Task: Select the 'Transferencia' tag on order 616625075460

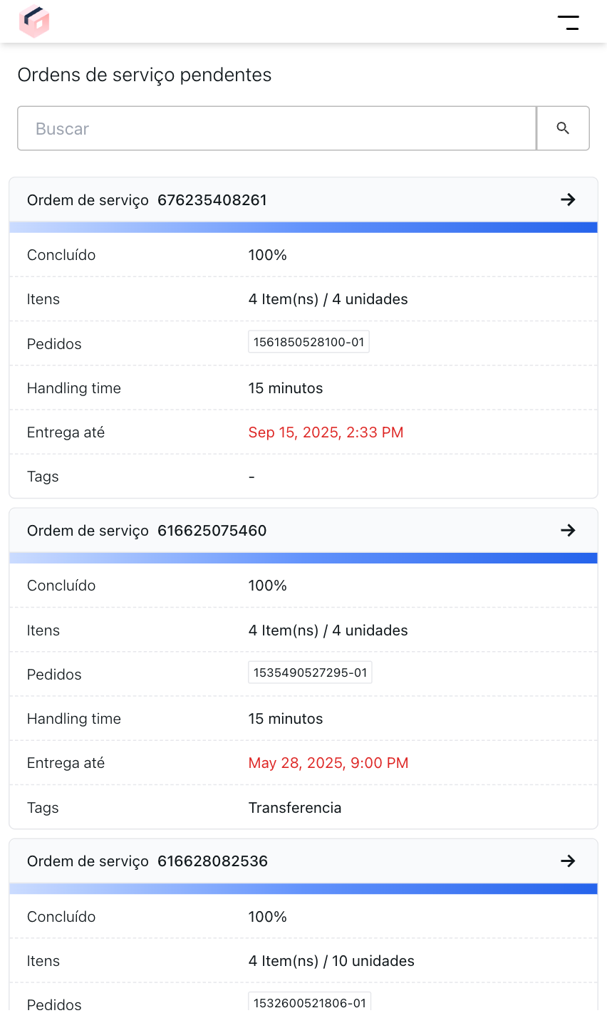Action: pos(295,807)
